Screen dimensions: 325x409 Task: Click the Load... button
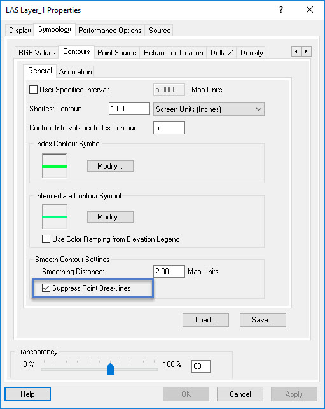pos(205,320)
